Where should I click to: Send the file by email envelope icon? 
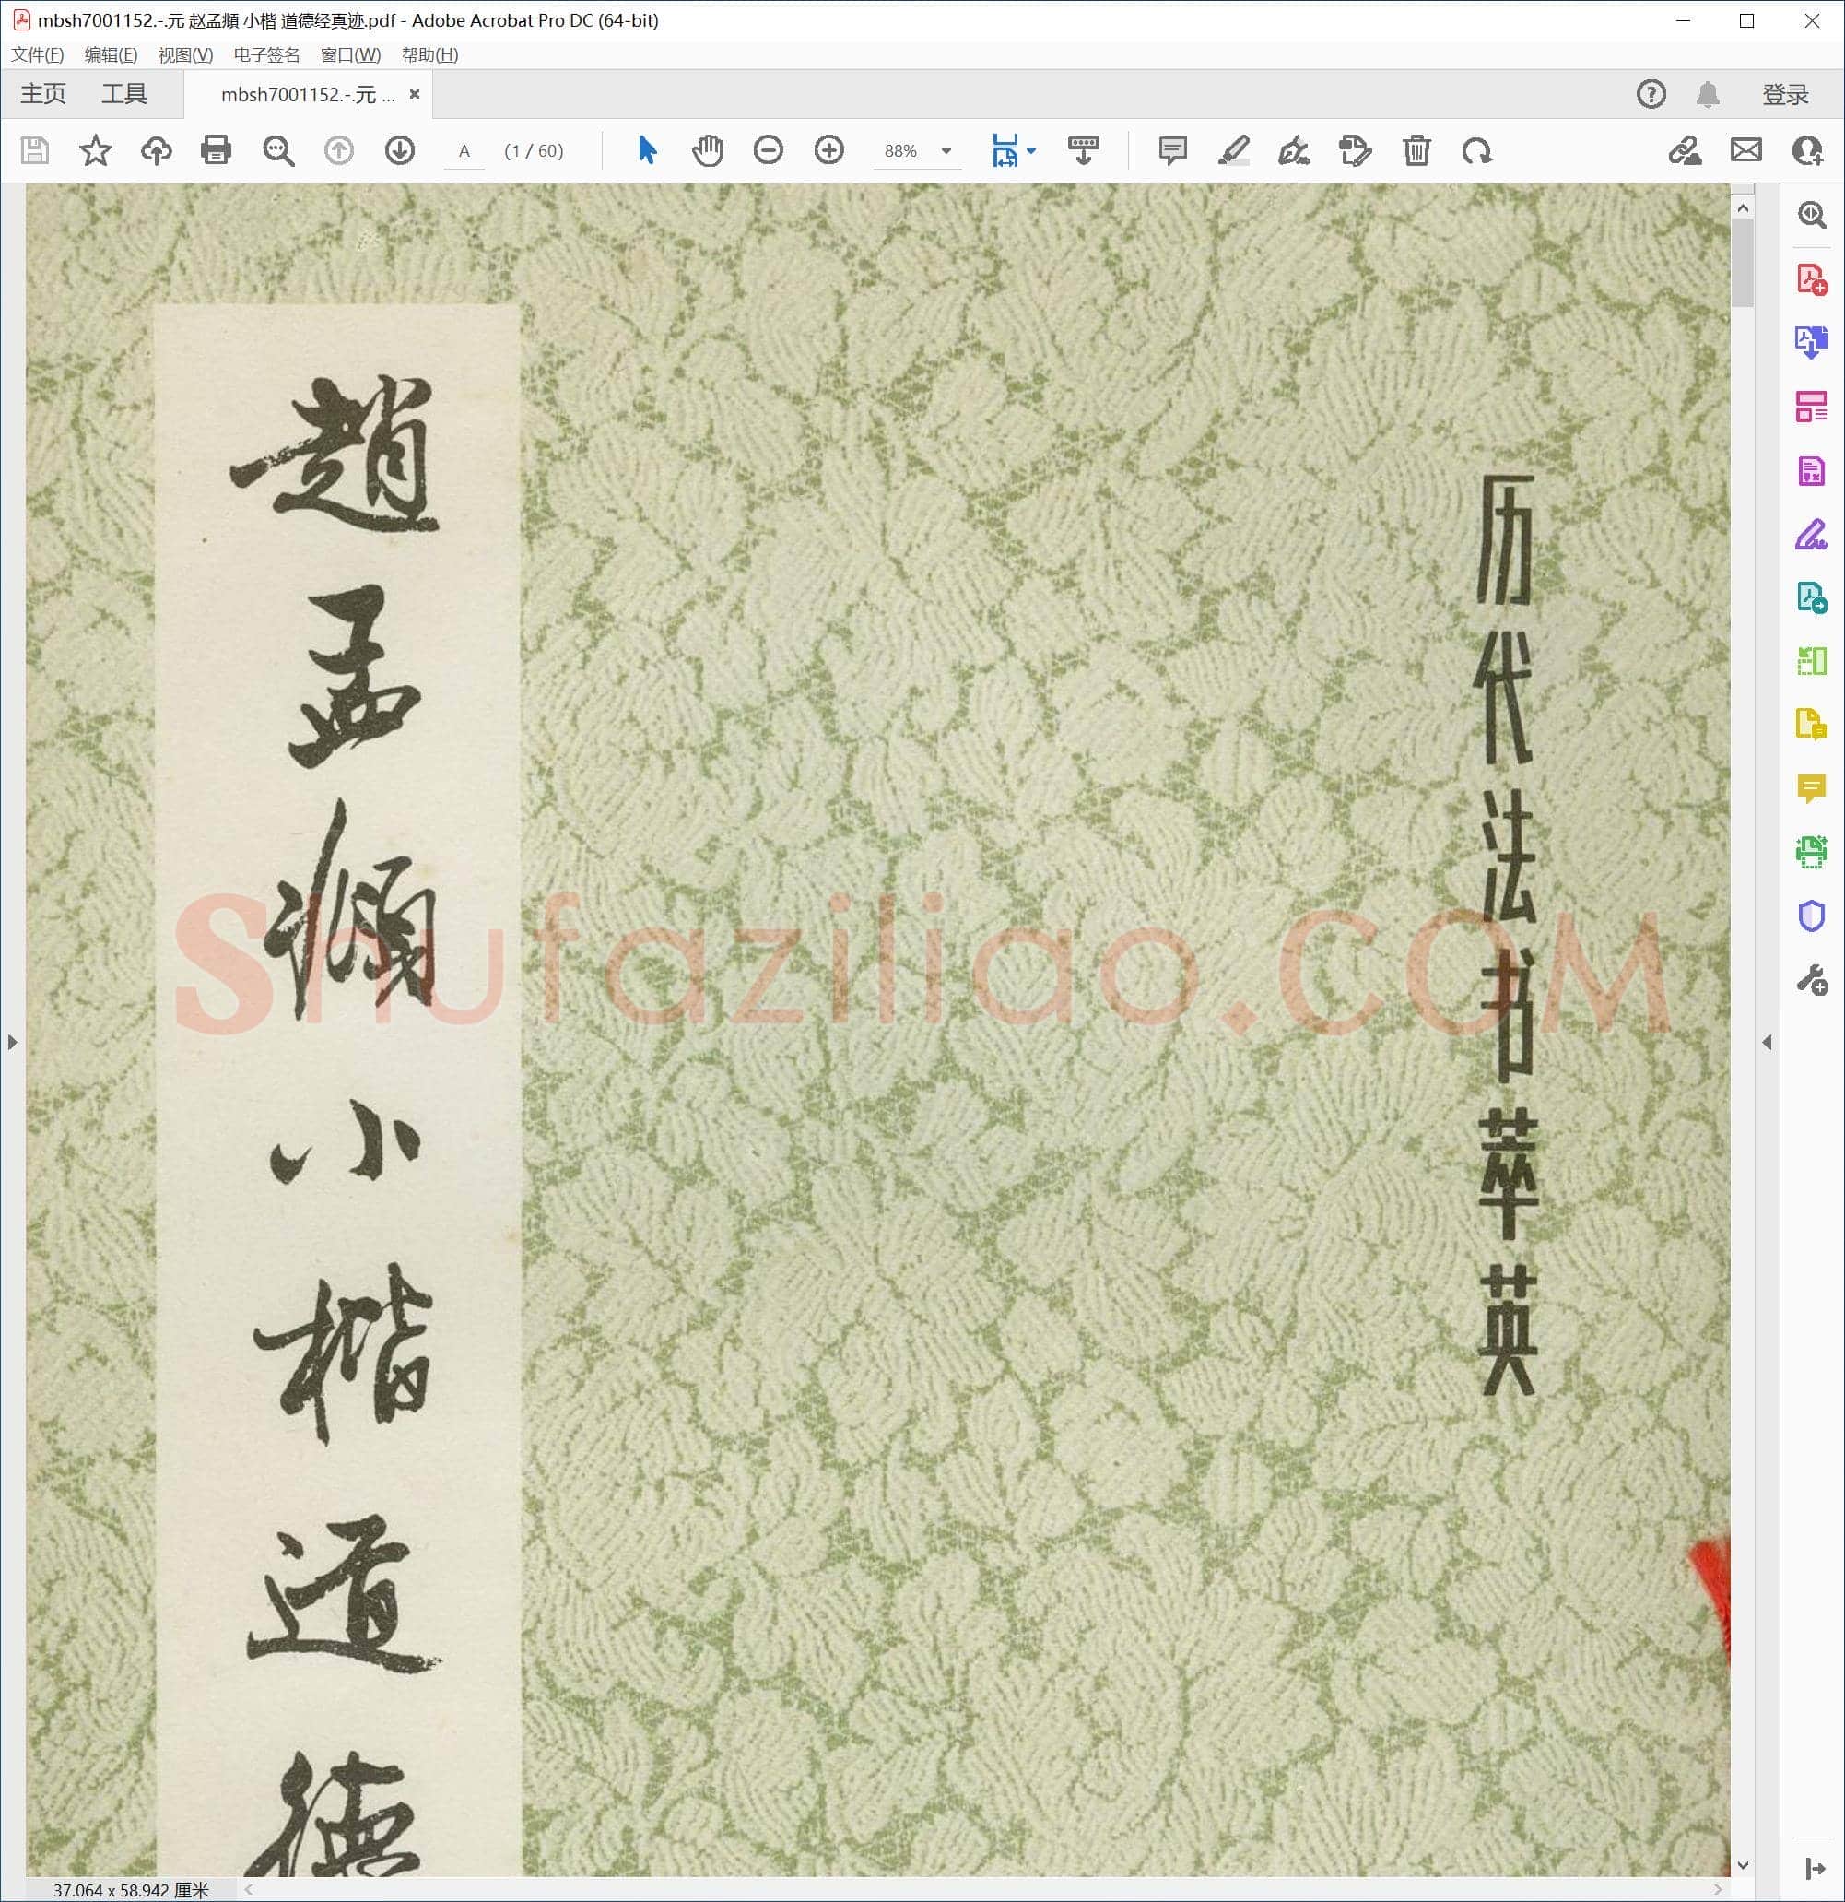(1746, 150)
